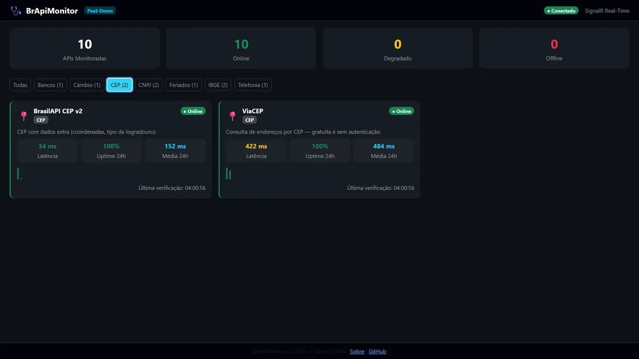Select the Câmbio (1) filter
This screenshot has width=639, height=359.
[x=87, y=85]
